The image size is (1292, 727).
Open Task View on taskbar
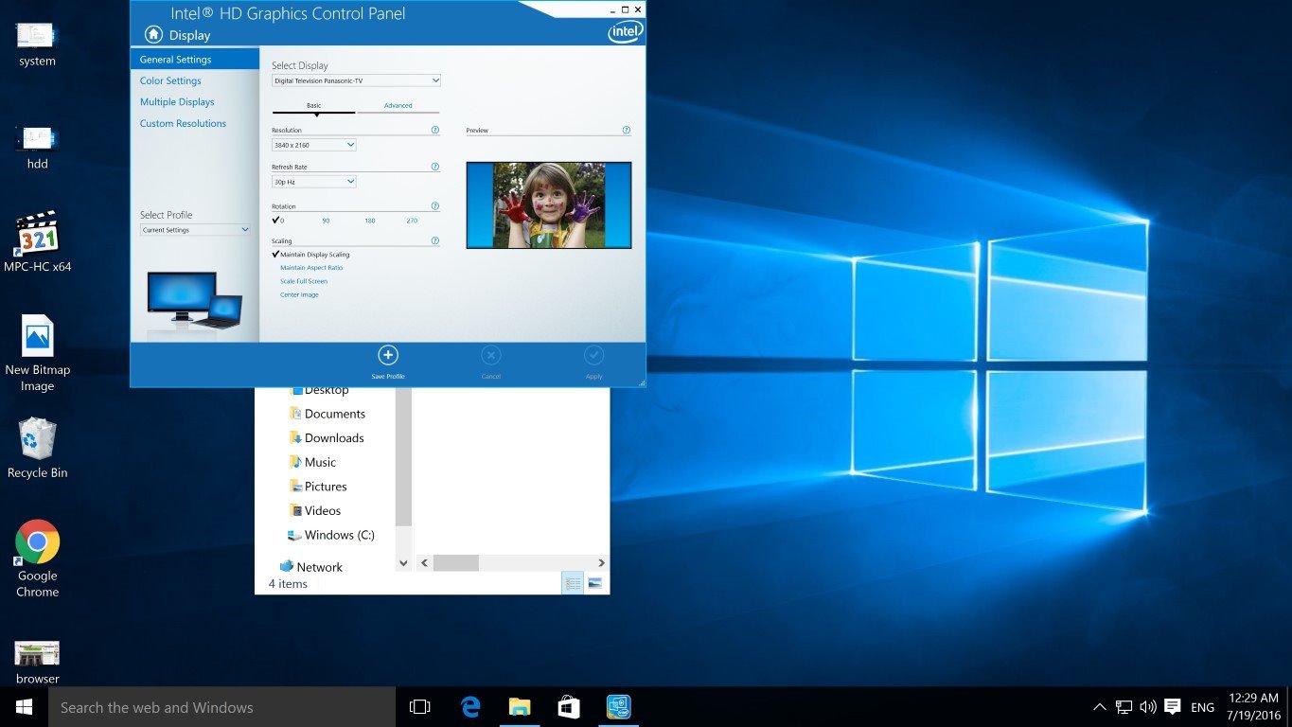pyautogui.click(x=419, y=707)
